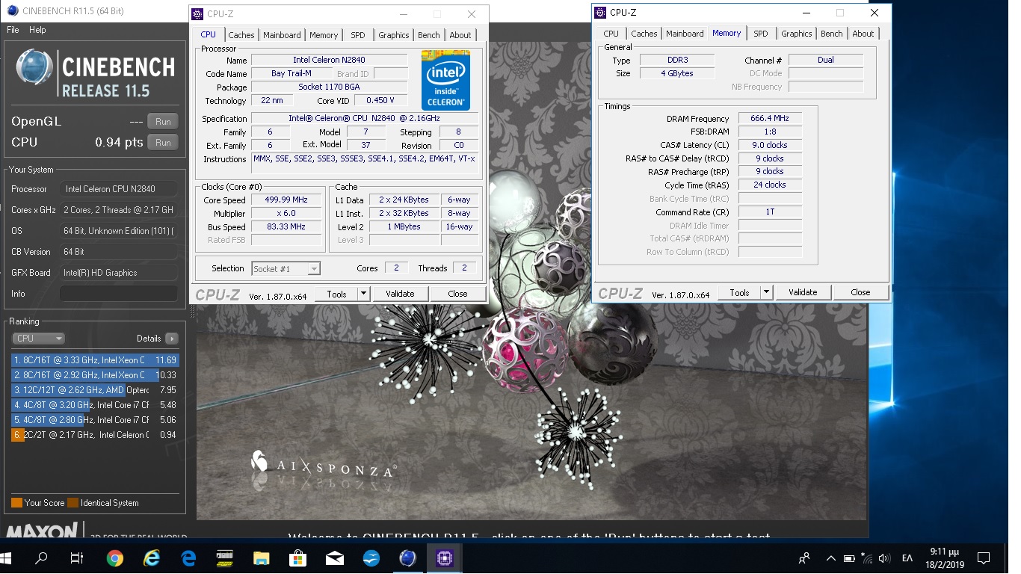Click Validate in left CPU-Z window
1021x574 pixels.
(x=400, y=294)
